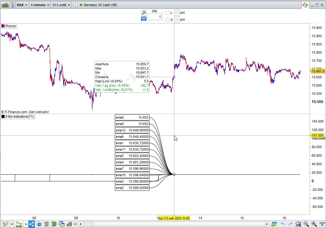Open the drawing tools dropdown arrow

[12, 224]
